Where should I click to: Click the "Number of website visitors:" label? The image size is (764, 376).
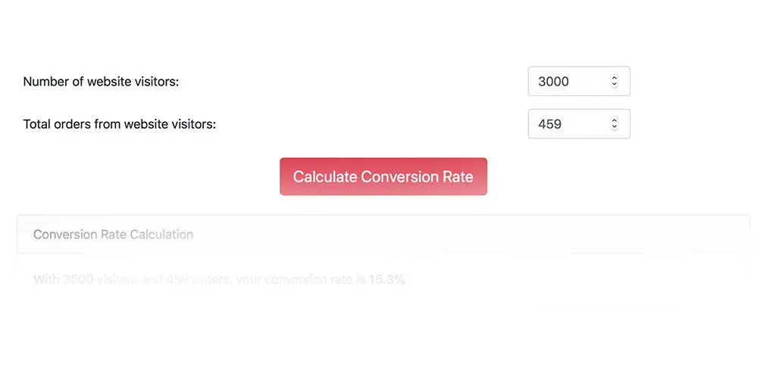pos(101,82)
